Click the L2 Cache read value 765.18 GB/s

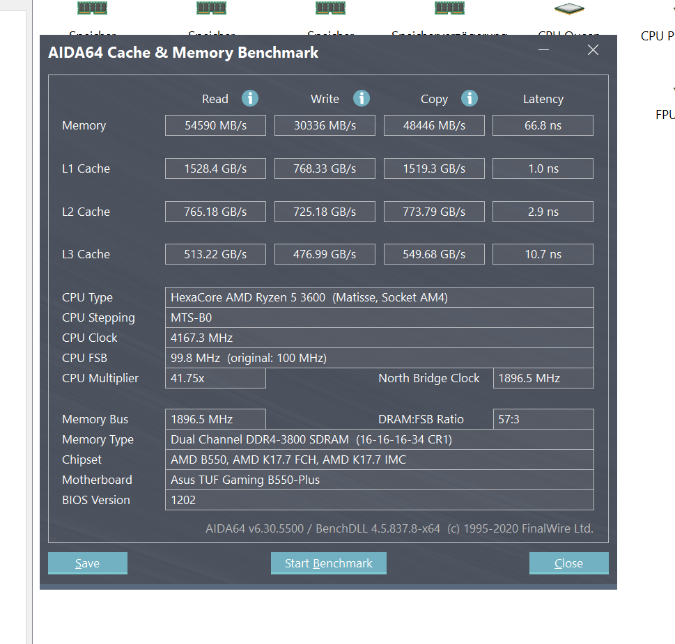click(215, 212)
